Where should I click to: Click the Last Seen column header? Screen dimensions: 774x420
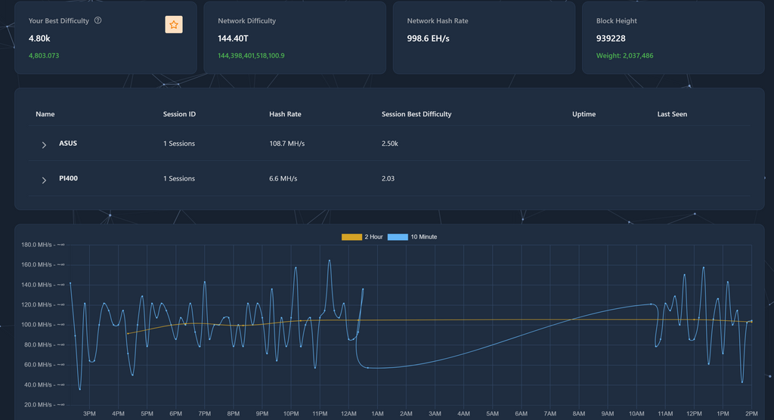tap(672, 114)
